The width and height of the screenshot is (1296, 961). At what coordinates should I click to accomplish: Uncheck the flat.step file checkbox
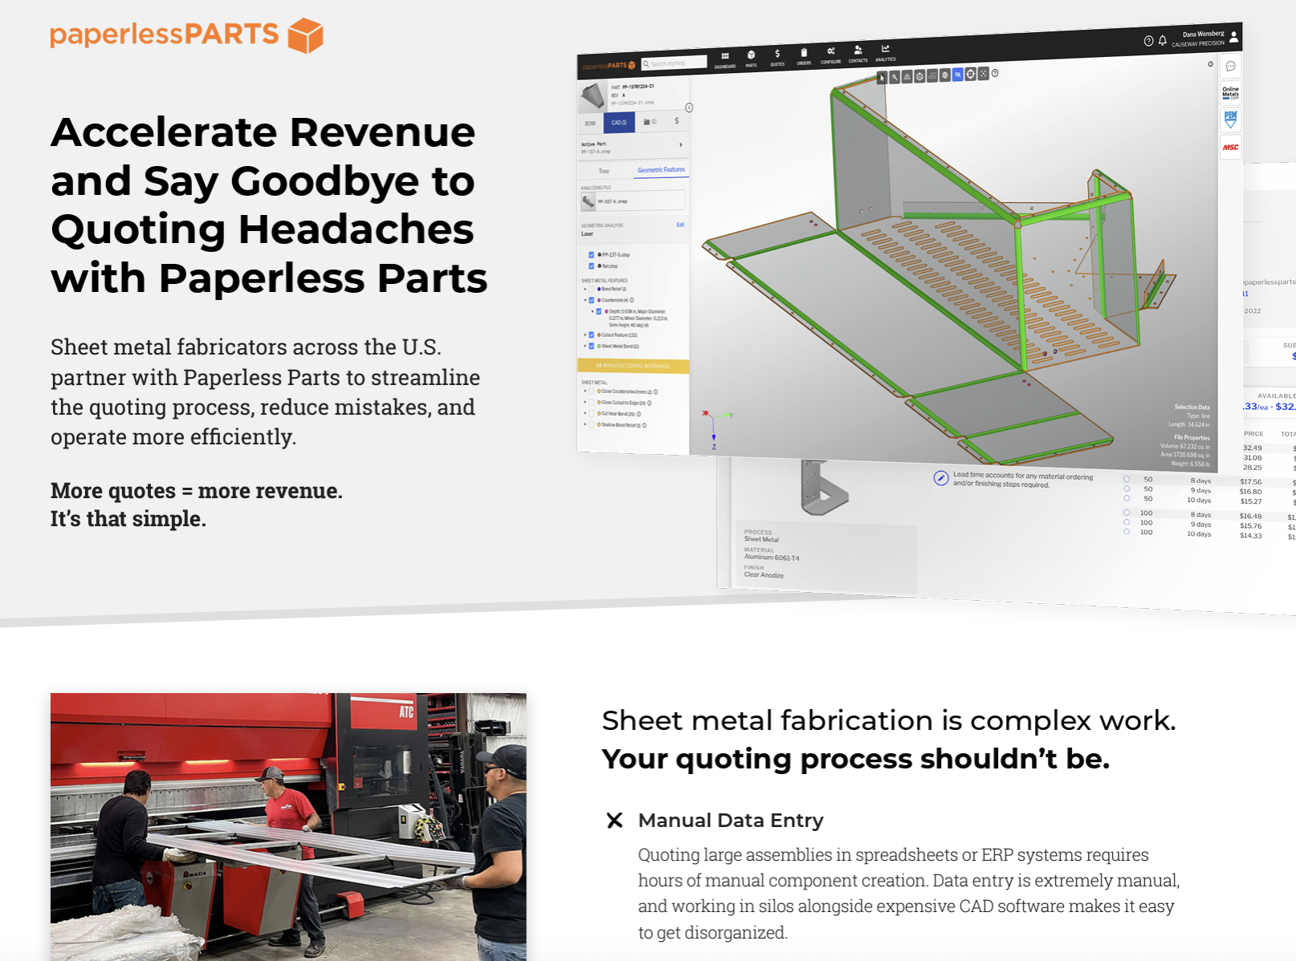tap(591, 266)
